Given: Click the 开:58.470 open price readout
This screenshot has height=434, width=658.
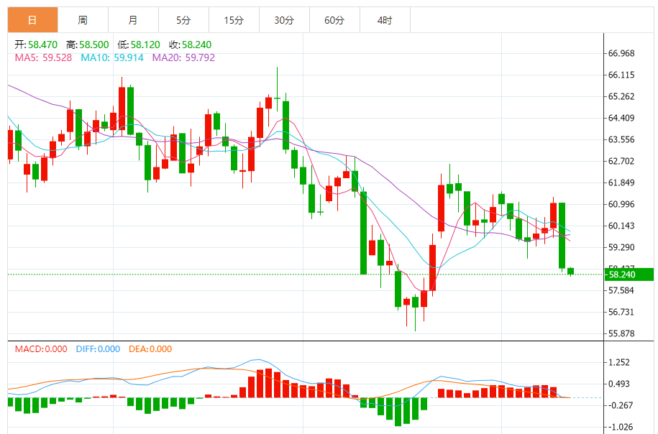Looking at the screenshot, I should tap(36, 45).
